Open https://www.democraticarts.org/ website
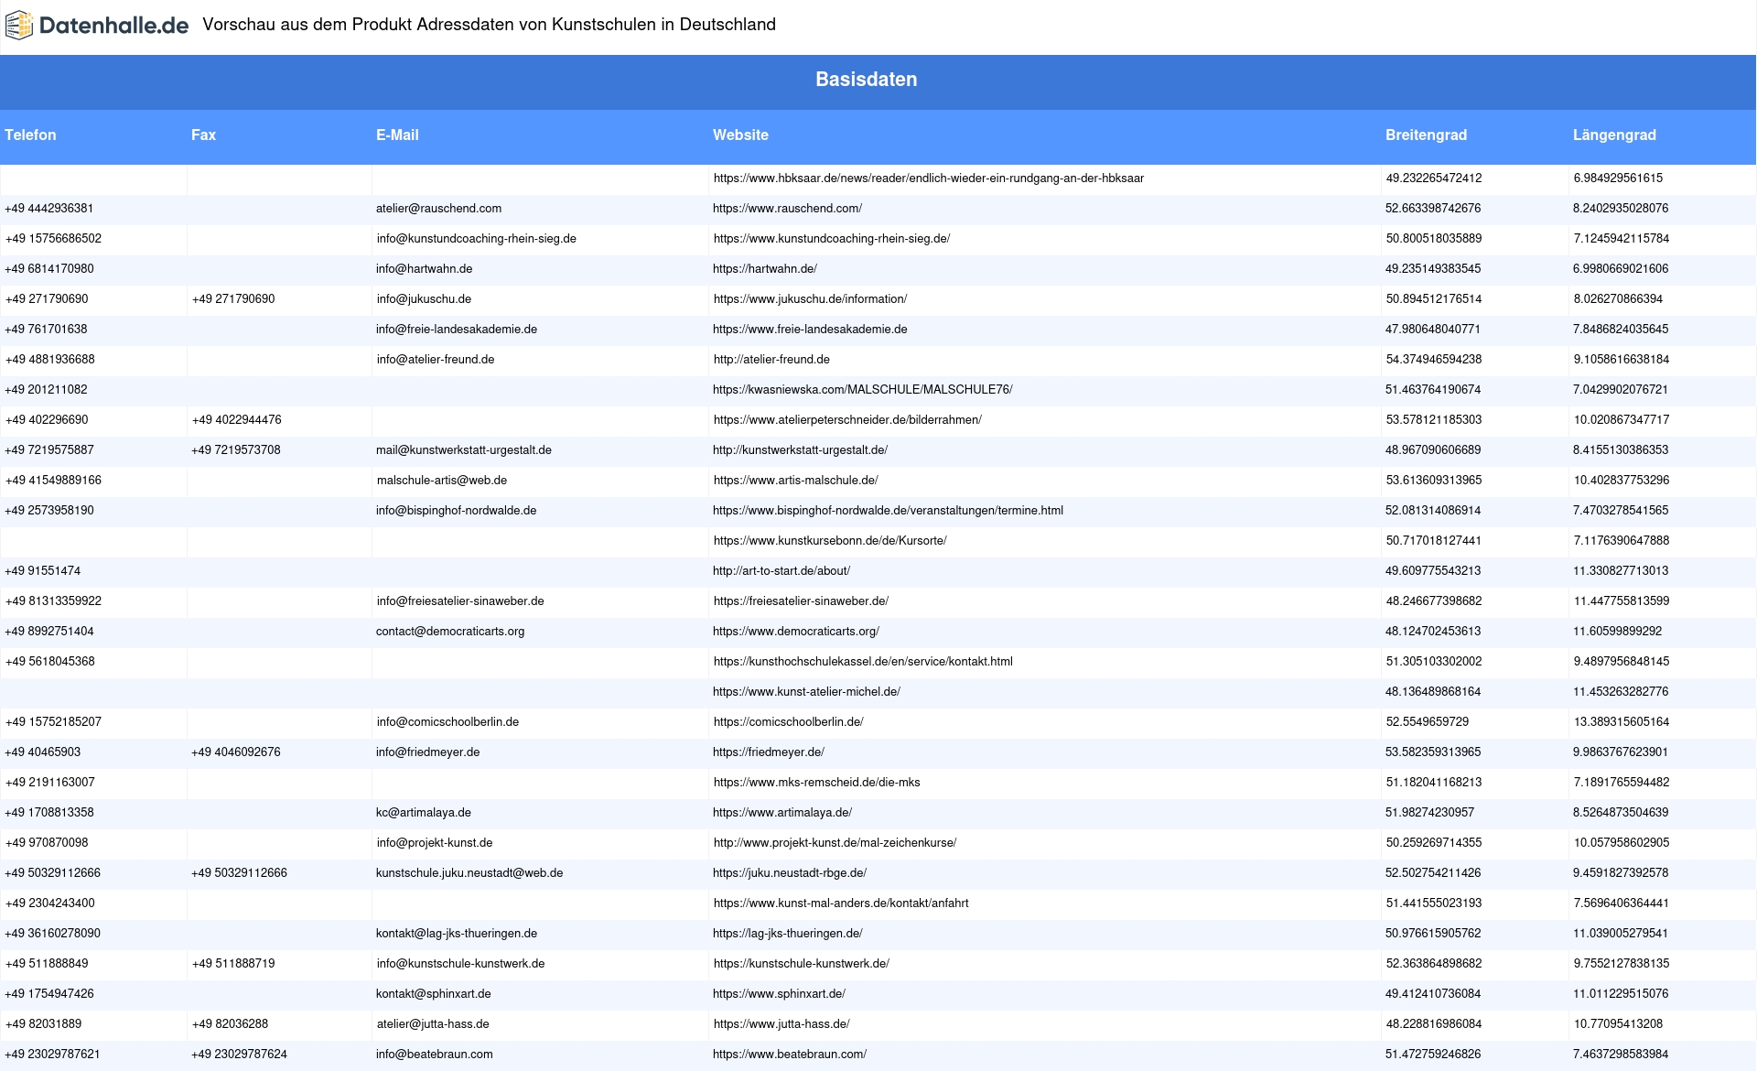This screenshot has width=1757, height=1071. [x=796, y=632]
